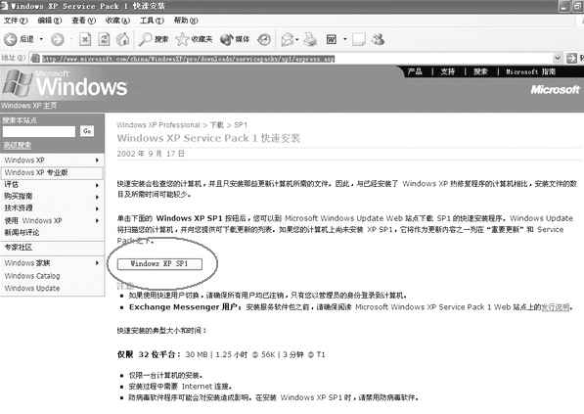584x414 pixels.
Task: Expand the address bar URL dropdown
Action: pyautogui.click(x=558, y=59)
